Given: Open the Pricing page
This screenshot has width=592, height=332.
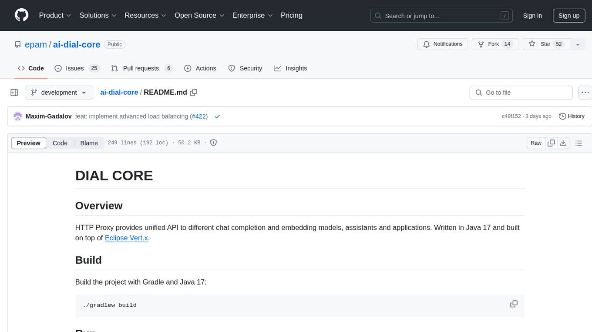Looking at the screenshot, I should 292,15.
